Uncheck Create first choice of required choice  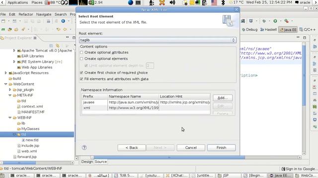click(x=81, y=73)
